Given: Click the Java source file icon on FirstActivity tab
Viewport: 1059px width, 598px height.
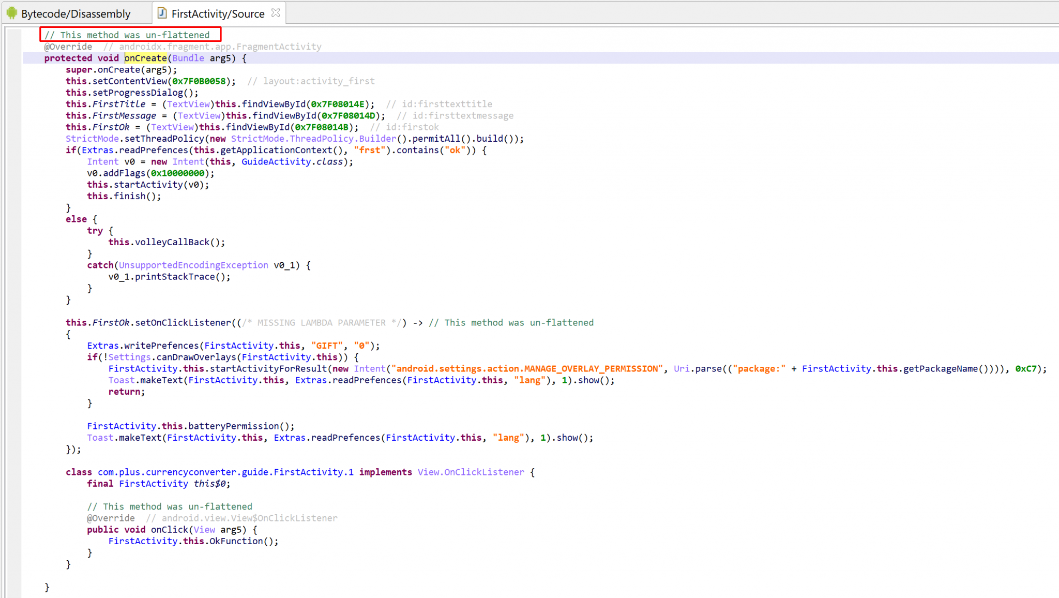Looking at the screenshot, I should [x=161, y=13].
